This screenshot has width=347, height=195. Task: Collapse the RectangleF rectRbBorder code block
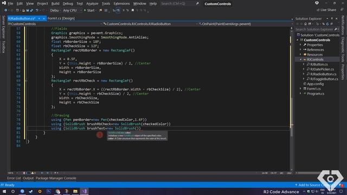(x=27, y=50)
